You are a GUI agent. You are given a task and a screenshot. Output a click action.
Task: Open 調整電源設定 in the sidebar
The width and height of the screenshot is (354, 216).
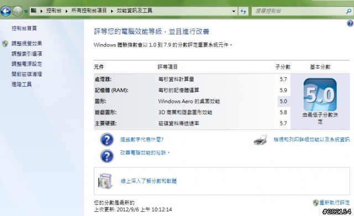27,64
